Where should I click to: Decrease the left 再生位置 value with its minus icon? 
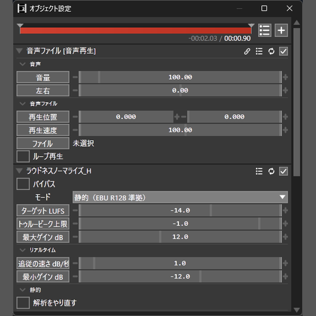(x=75, y=117)
